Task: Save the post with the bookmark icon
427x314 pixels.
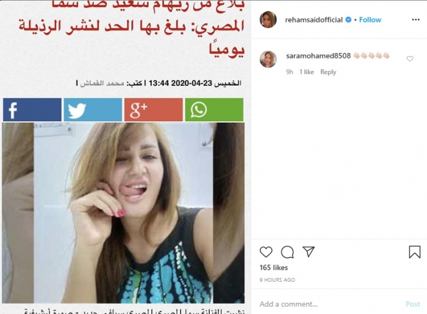Action: pos(414,252)
